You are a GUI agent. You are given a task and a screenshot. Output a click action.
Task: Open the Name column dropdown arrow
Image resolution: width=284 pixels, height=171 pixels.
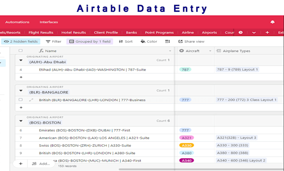coord(170,51)
